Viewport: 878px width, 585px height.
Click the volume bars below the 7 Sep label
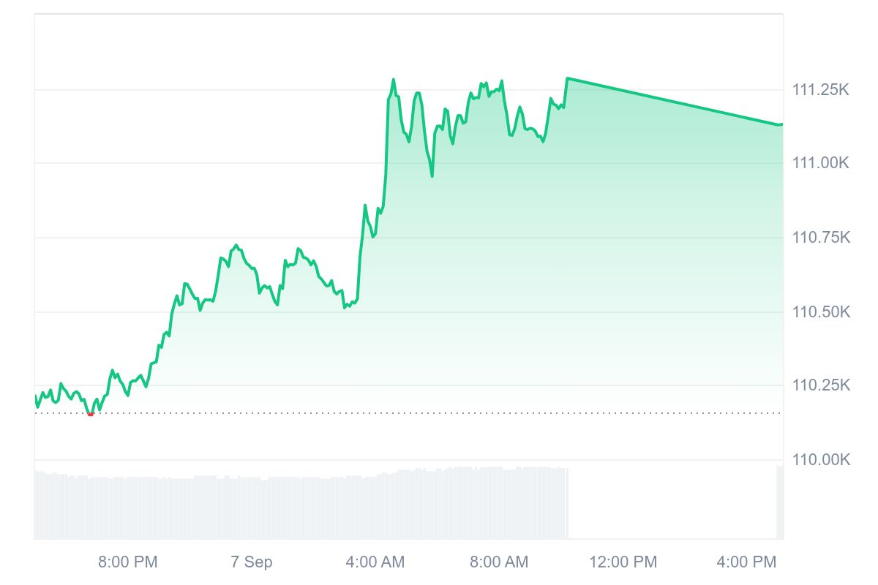(x=252, y=508)
